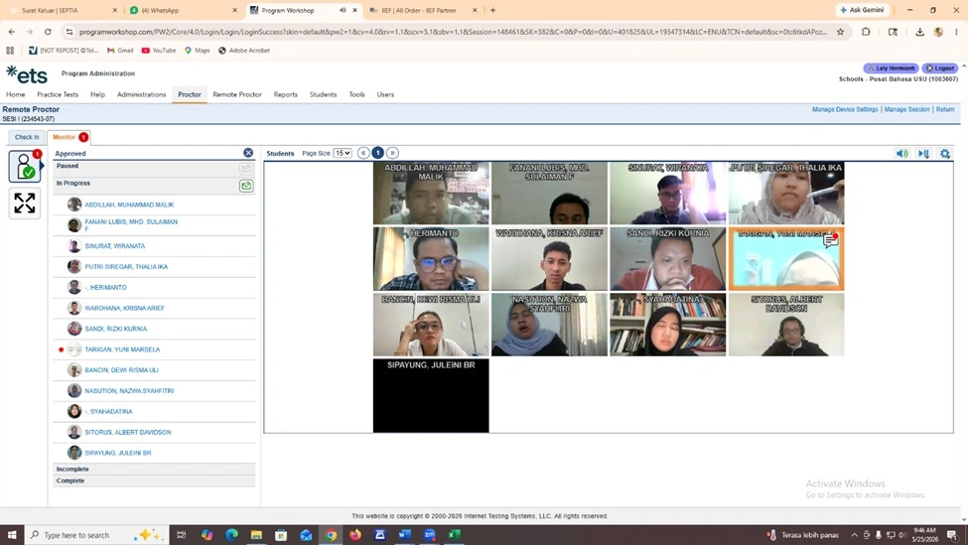Select PUTRI SIREGAR, THALIA IKA in list
This screenshot has height=545, width=968.
[x=126, y=267]
